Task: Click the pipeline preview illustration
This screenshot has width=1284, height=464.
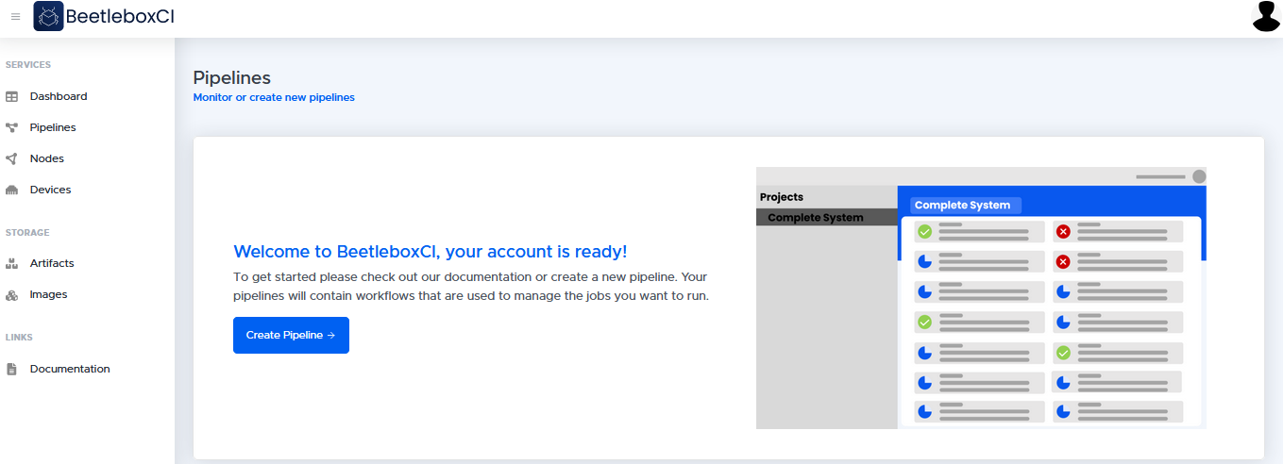Action: tap(981, 298)
